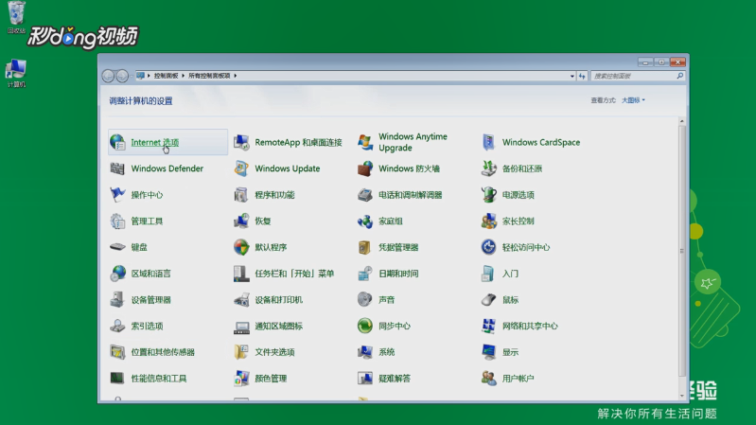756x425 pixels.
Task: Open 备份和还原 icon
Action: tap(488, 168)
